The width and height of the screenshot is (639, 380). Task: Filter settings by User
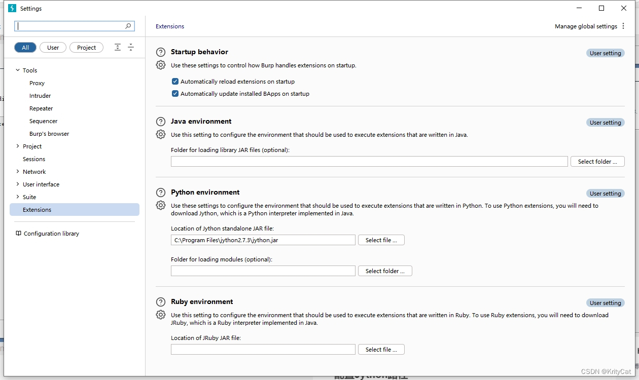[53, 48]
